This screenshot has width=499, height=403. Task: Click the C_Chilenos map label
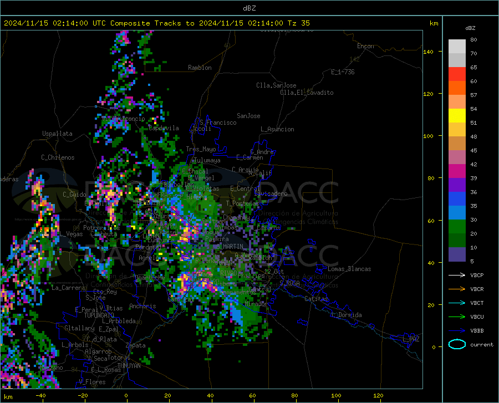58,157
